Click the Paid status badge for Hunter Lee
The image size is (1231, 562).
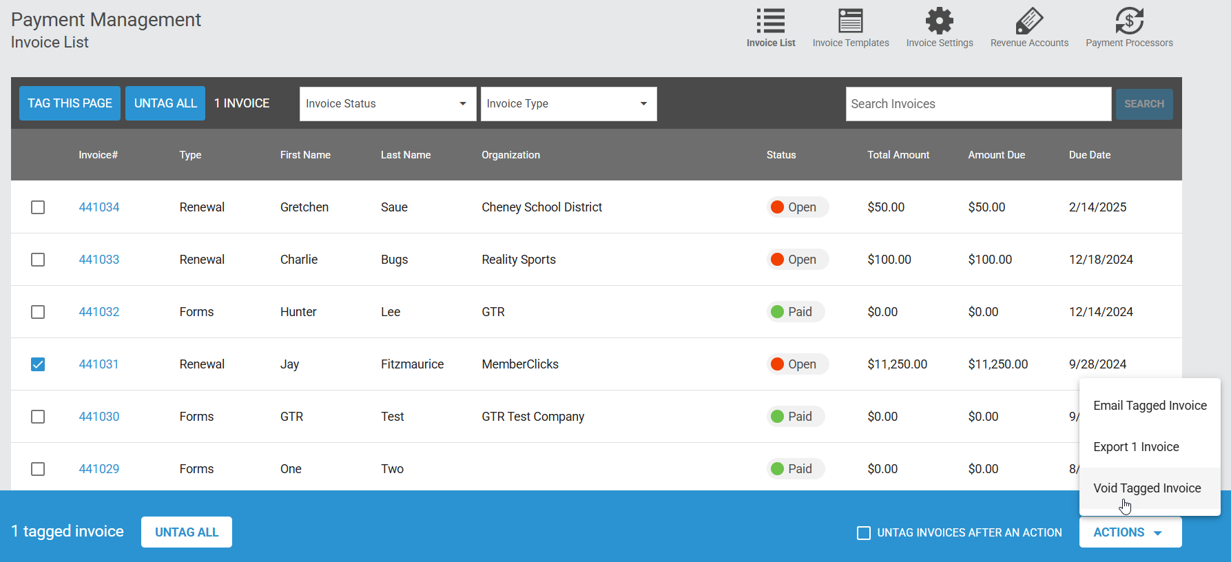796,312
